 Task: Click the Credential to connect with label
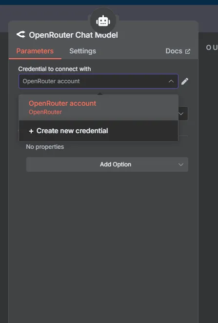click(55, 69)
